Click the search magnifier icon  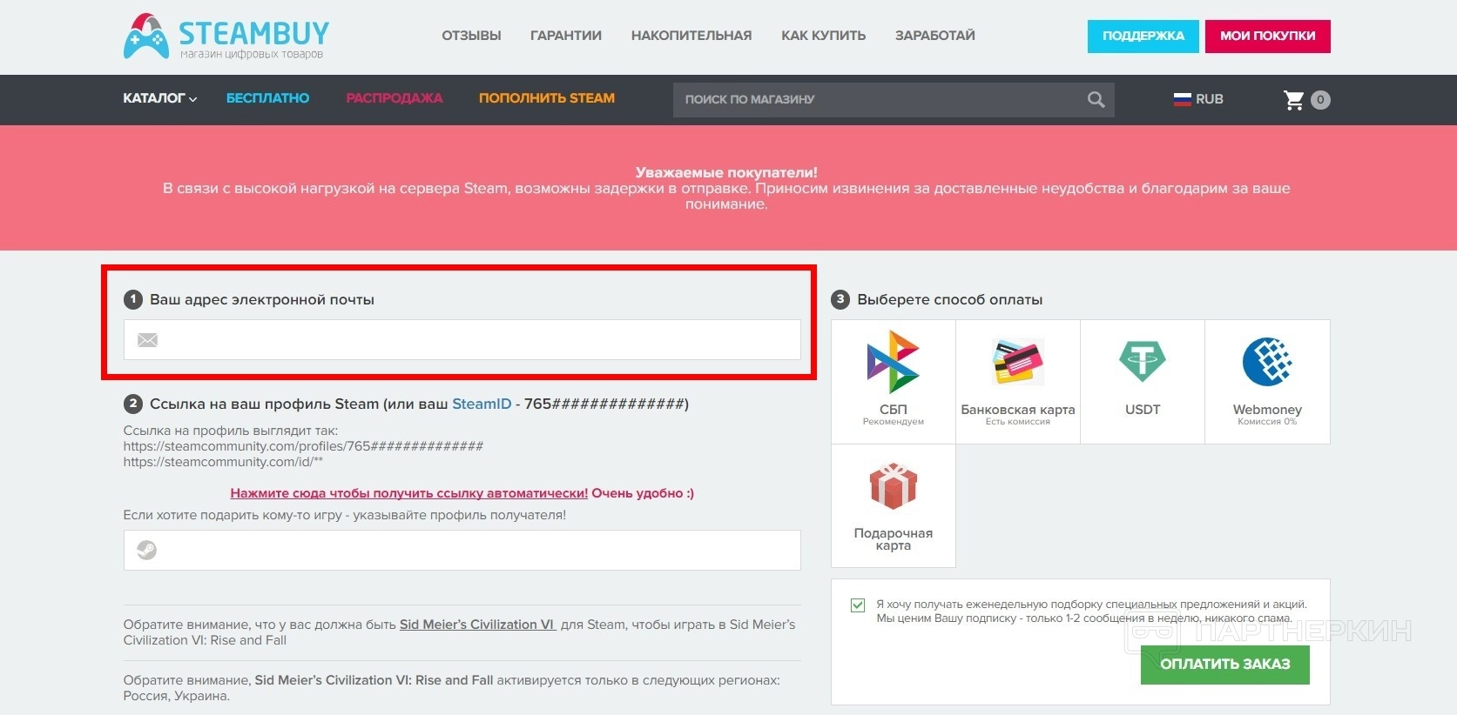[x=1096, y=100]
